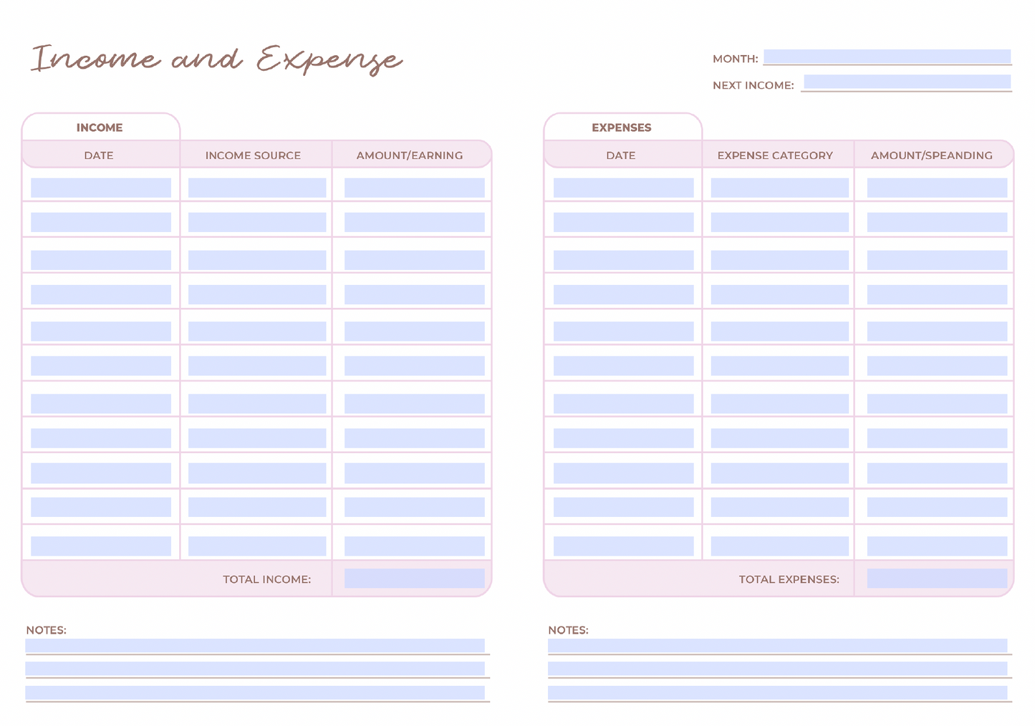Click the INCOME table tab label
The height and width of the screenshot is (726, 1035).
click(x=100, y=127)
